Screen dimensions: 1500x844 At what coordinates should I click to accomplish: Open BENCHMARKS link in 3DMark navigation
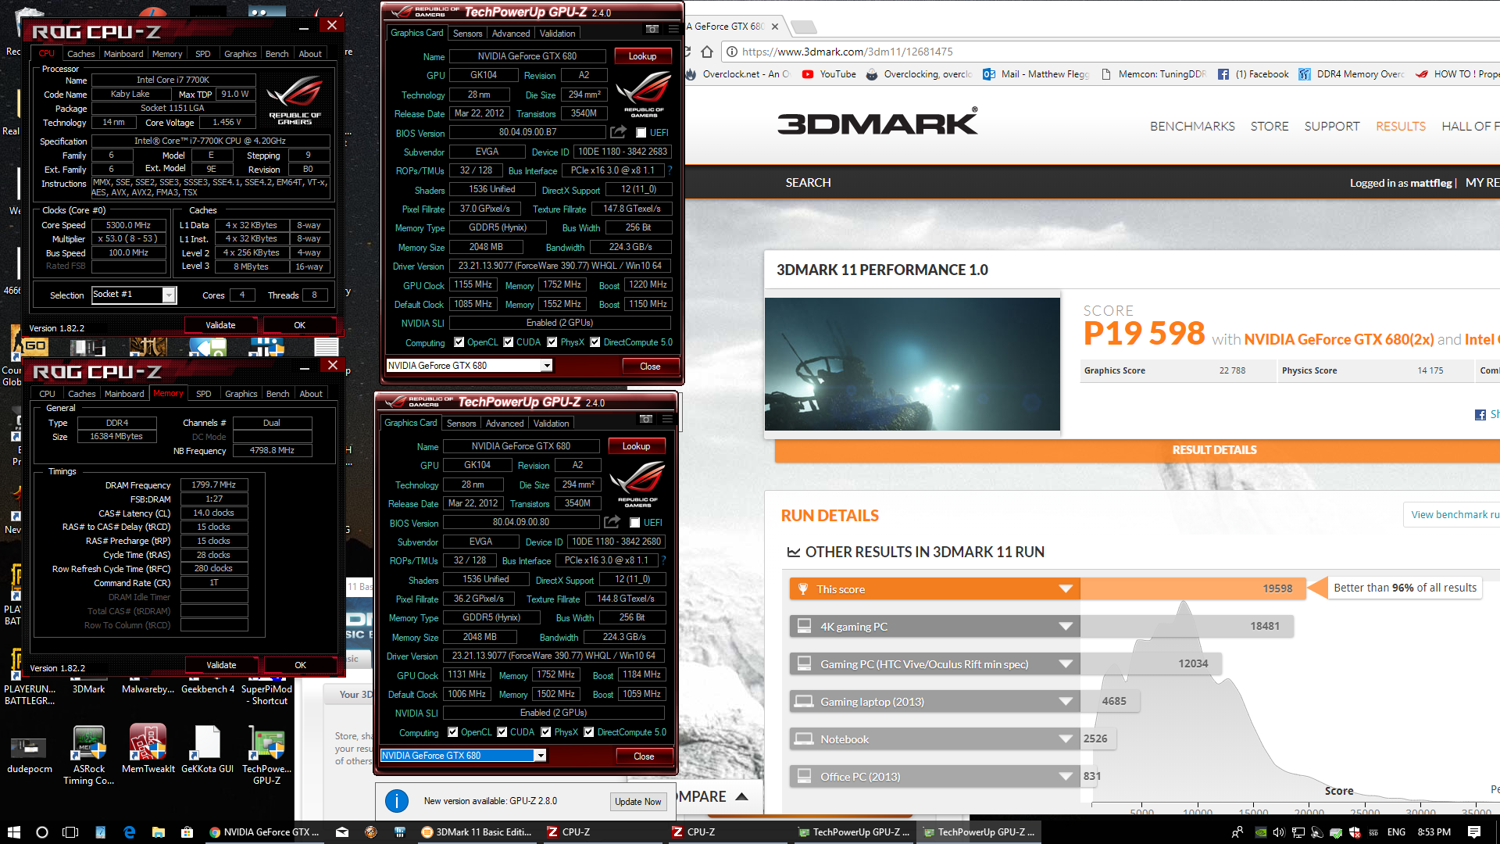[1192, 126]
